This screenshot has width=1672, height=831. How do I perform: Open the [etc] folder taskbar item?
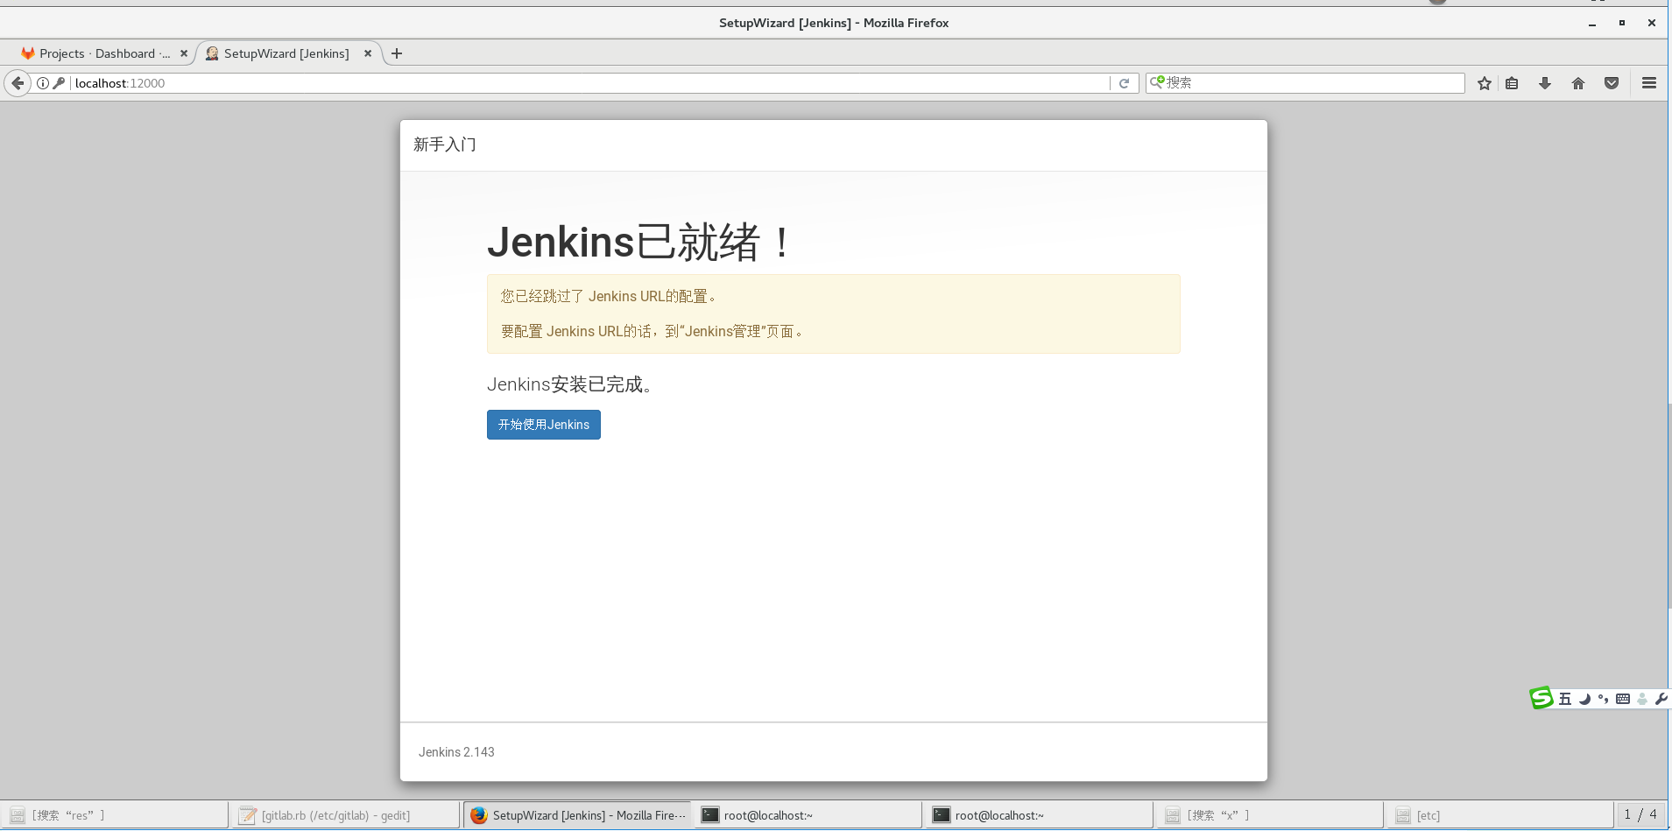click(1499, 815)
